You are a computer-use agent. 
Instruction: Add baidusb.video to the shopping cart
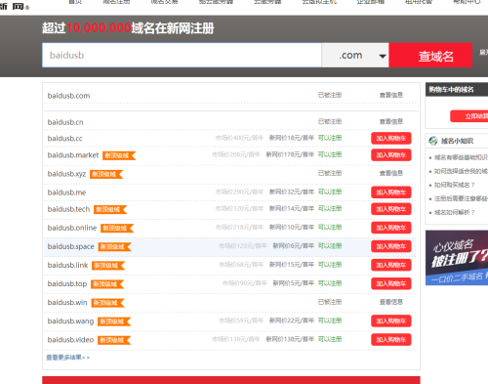391,340
